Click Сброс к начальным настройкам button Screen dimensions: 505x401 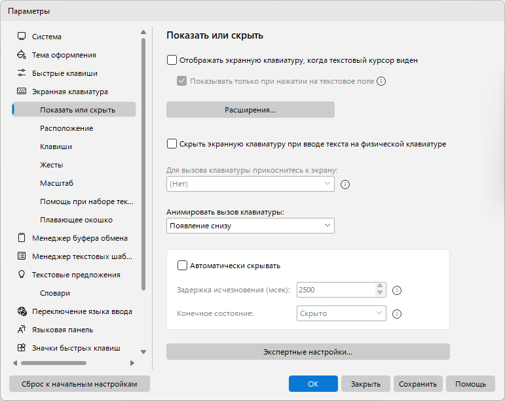pyautogui.click(x=79, y=383)
